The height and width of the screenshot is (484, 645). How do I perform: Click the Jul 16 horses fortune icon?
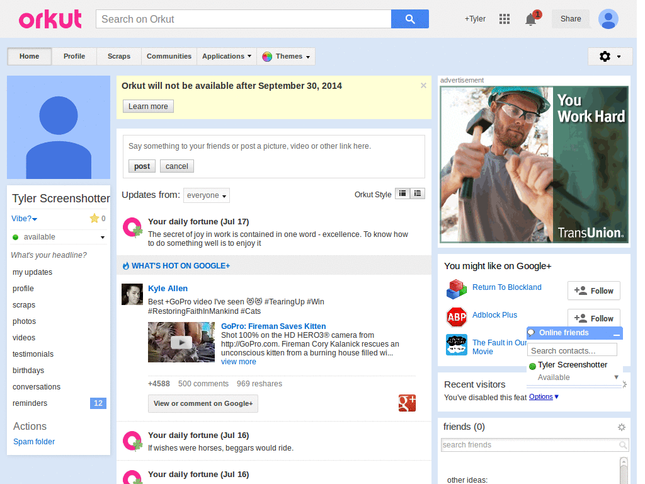click(132, 441)
